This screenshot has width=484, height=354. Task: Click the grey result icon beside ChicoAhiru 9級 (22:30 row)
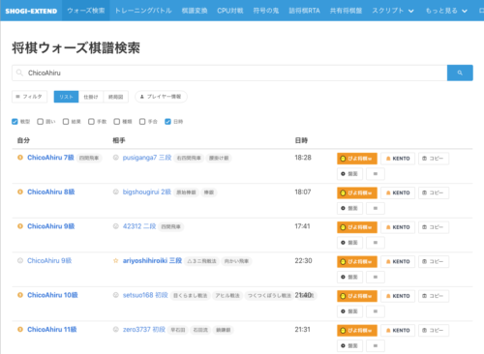[20, 260]
